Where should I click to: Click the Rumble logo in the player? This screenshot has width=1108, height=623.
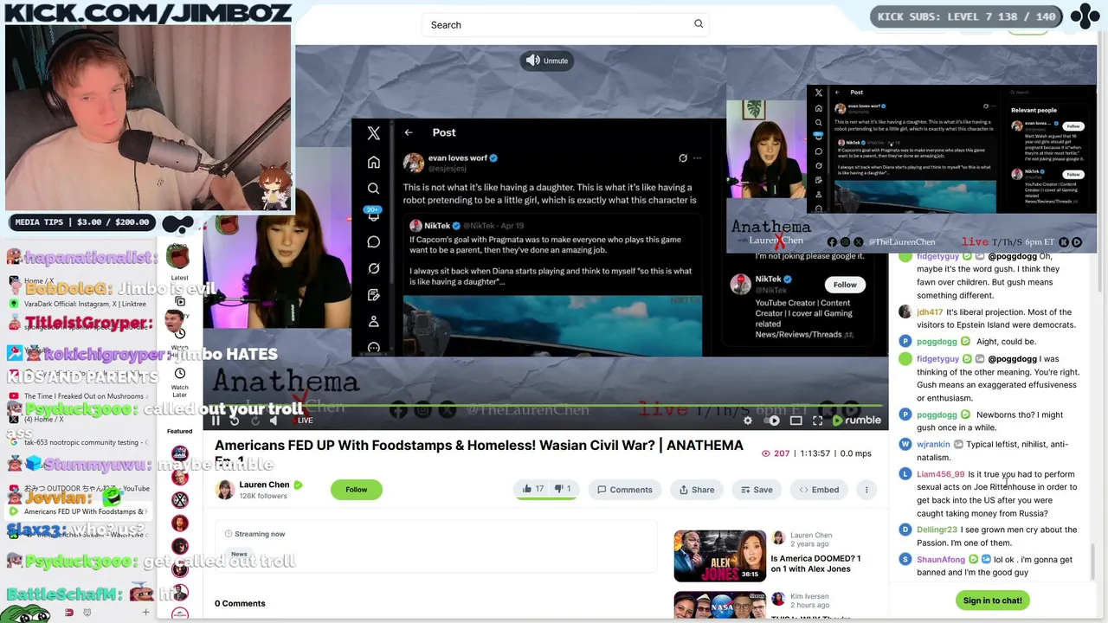[x=857, y=421]
